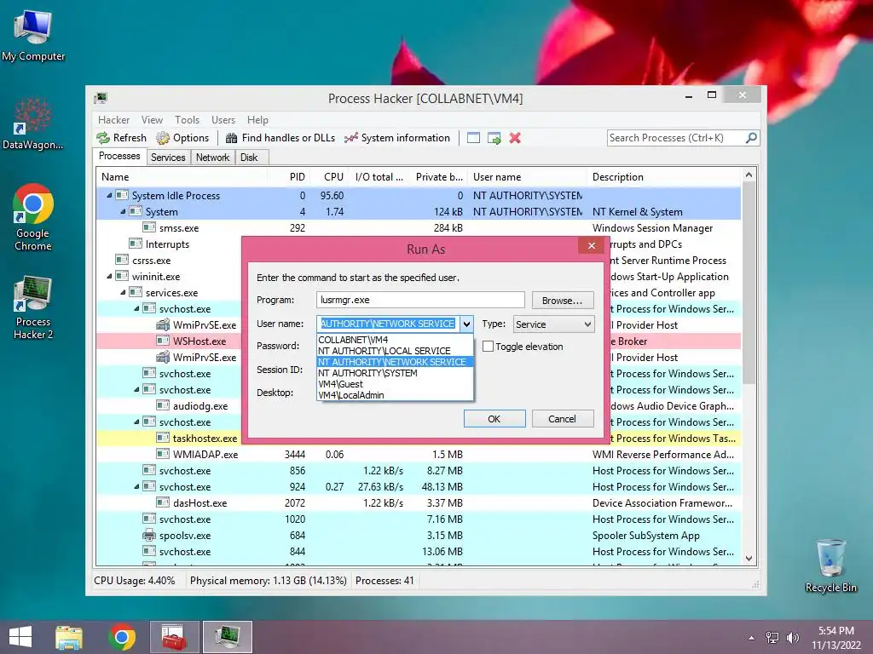Open the Type dropdown showing Service
The height and width of the screenshot is (654, 873).
coord(553,324)
